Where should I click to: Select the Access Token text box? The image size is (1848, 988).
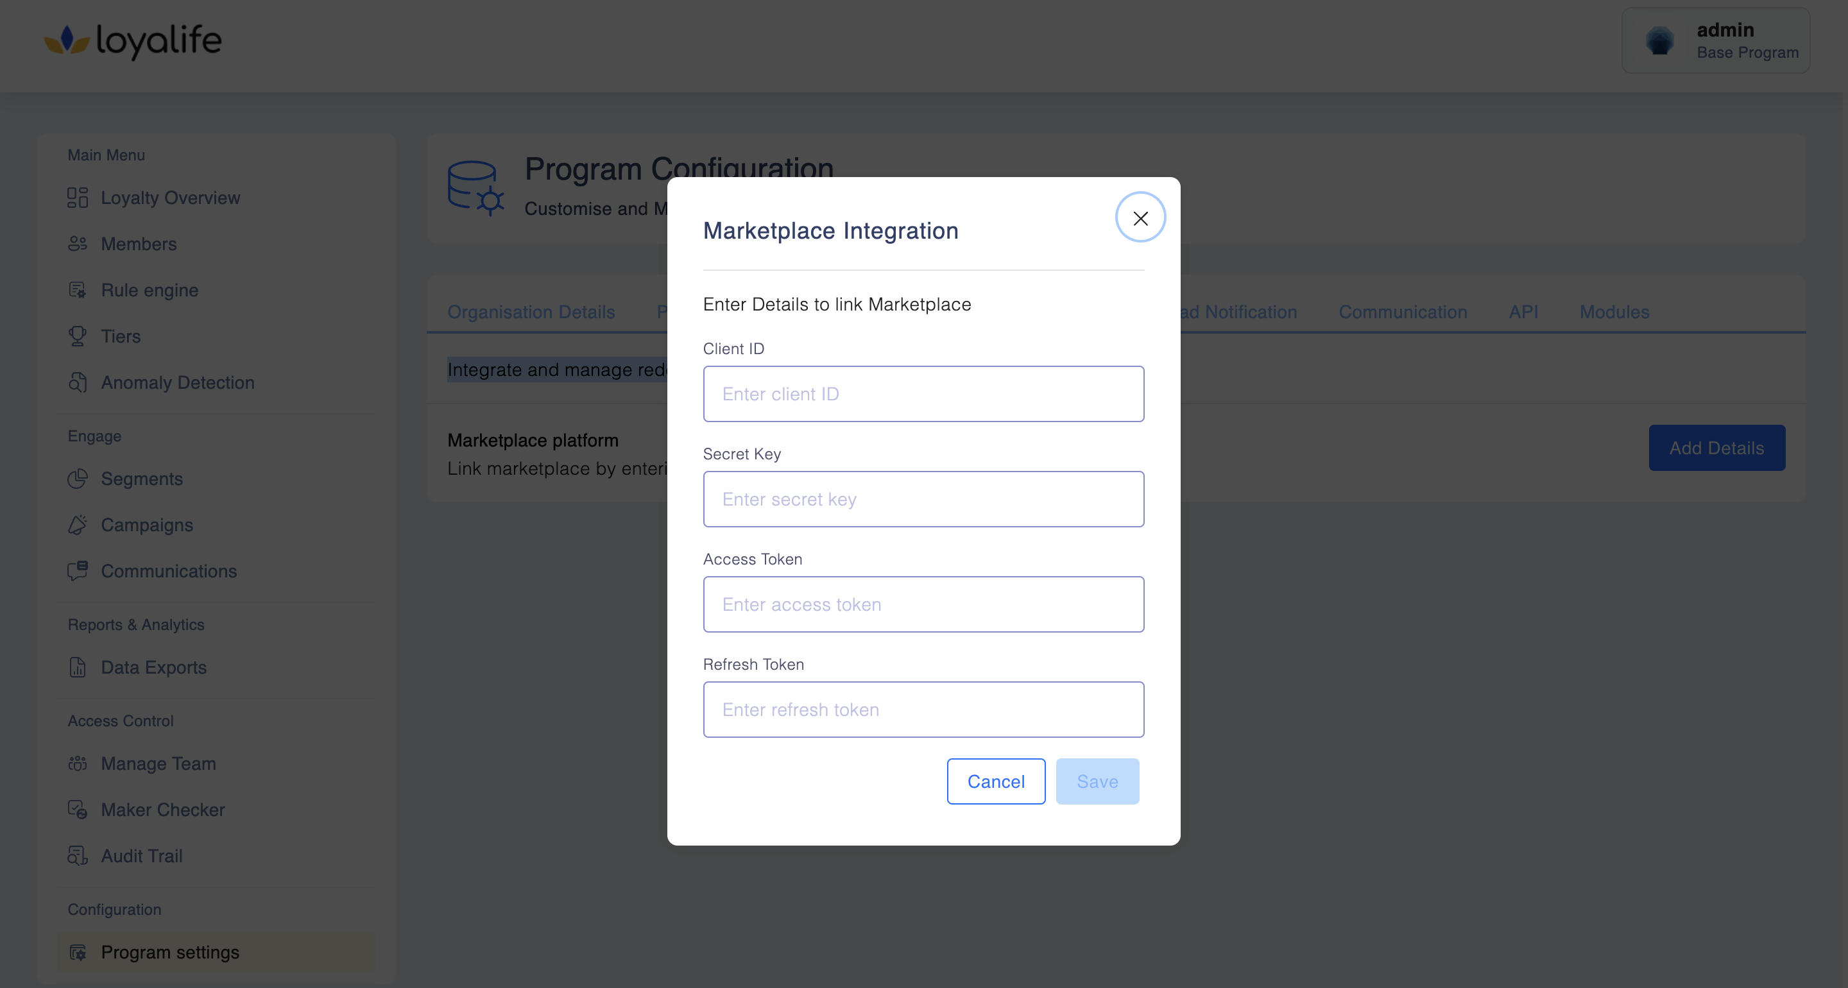click(923, 604)
